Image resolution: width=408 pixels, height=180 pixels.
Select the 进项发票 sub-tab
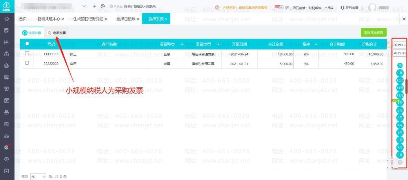[57, 33]
